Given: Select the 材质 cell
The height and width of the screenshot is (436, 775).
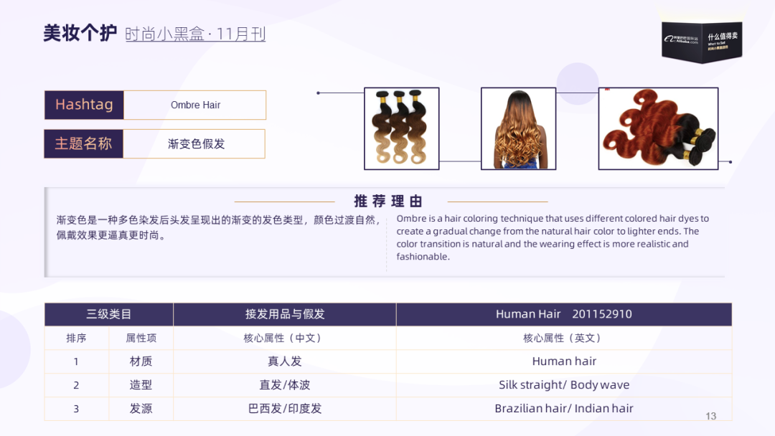Looking at the screenshot, I should [141, 361].
